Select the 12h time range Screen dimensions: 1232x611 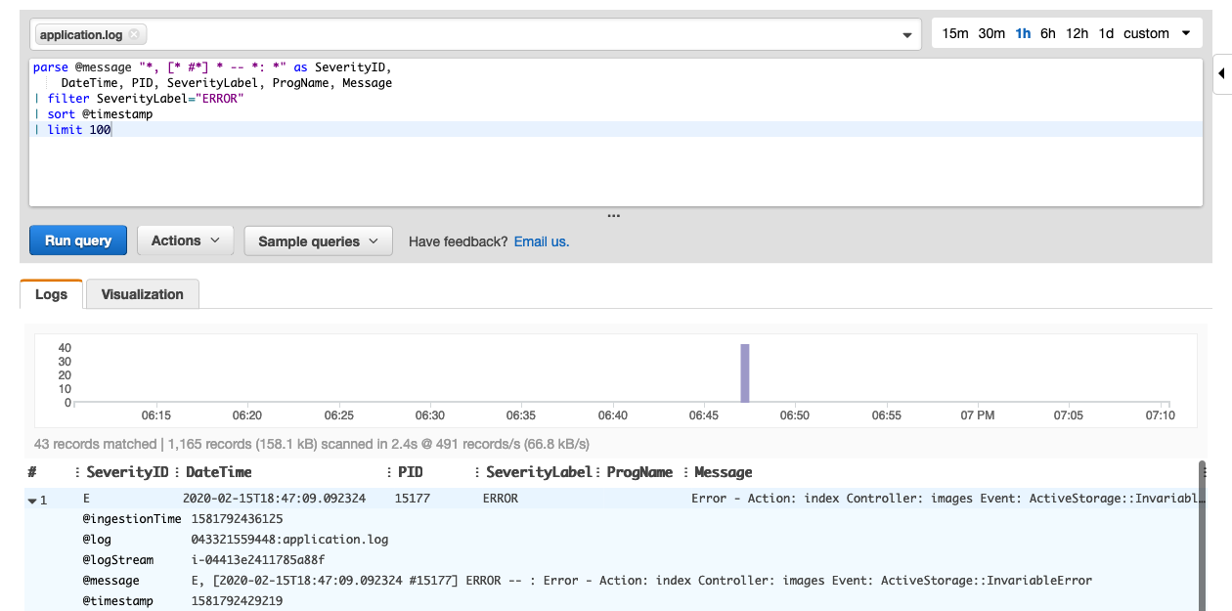(1077, 33)
